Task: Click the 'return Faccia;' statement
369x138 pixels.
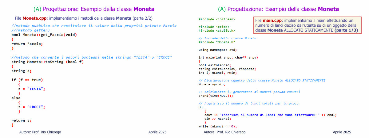Action: [27, 44]
